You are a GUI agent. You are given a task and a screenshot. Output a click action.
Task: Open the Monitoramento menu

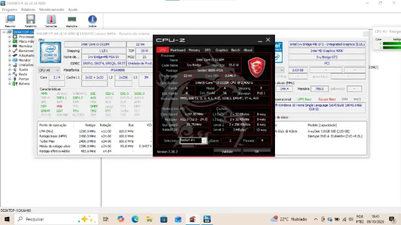(x=52, y=10)
